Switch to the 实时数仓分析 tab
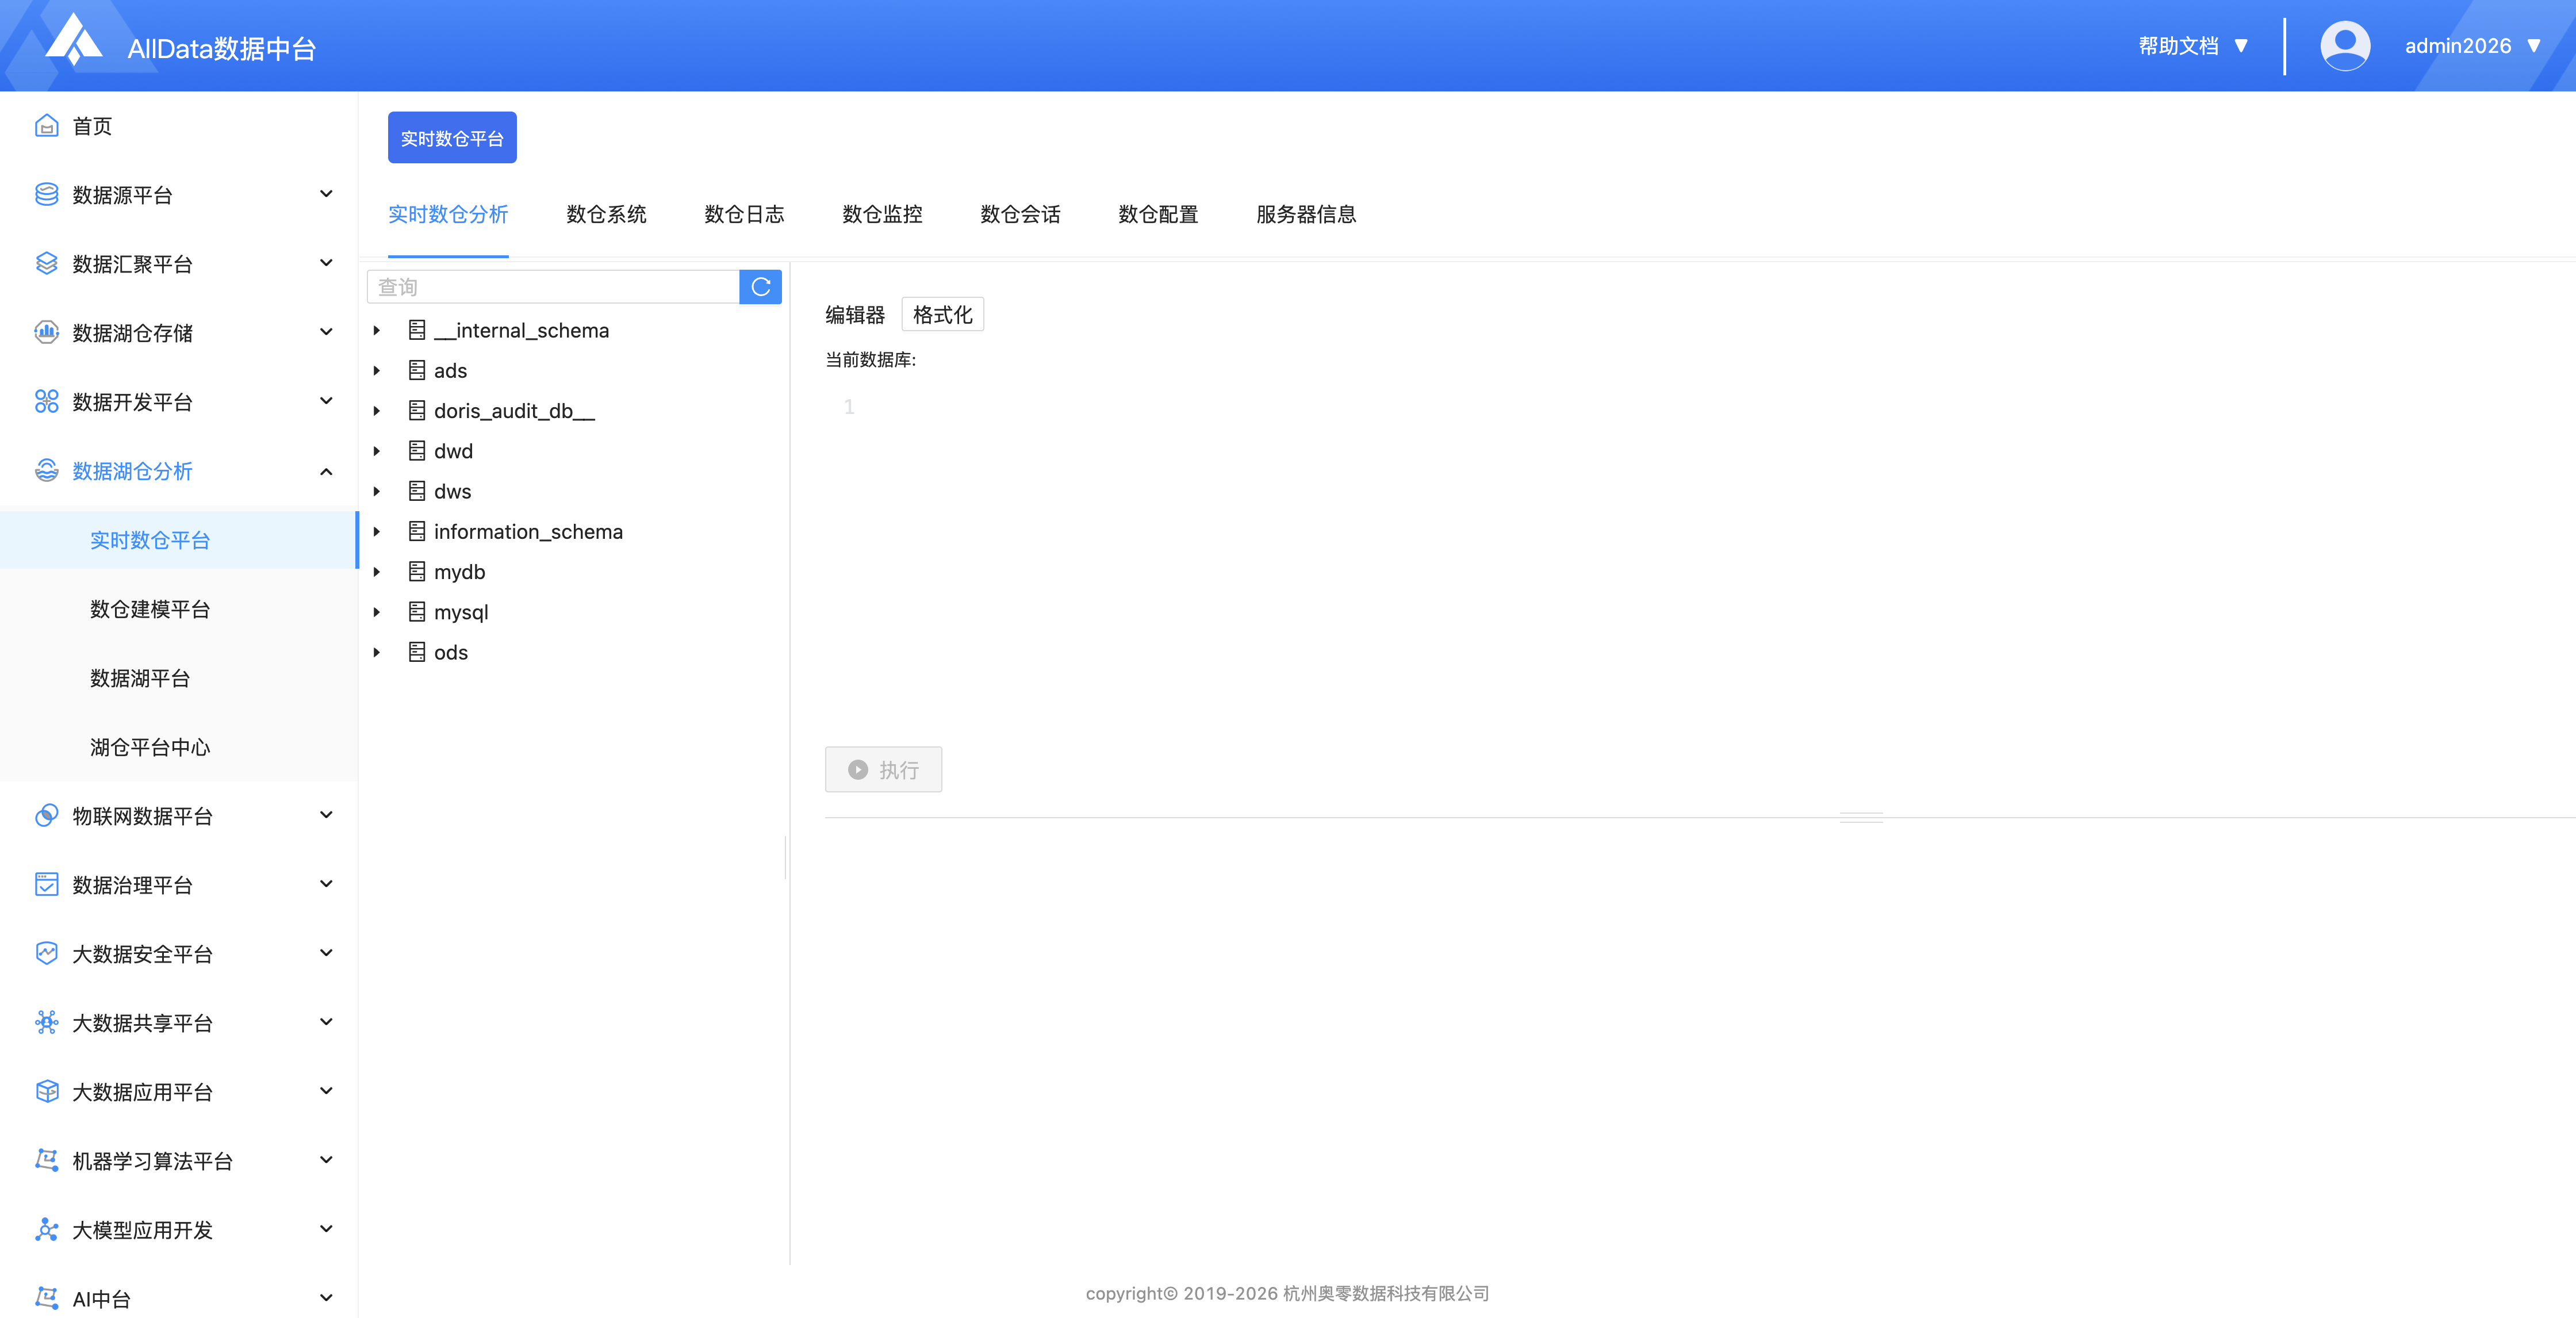Image resolution: width=2576 pixels, height=1318 pixels. (448, 214)
